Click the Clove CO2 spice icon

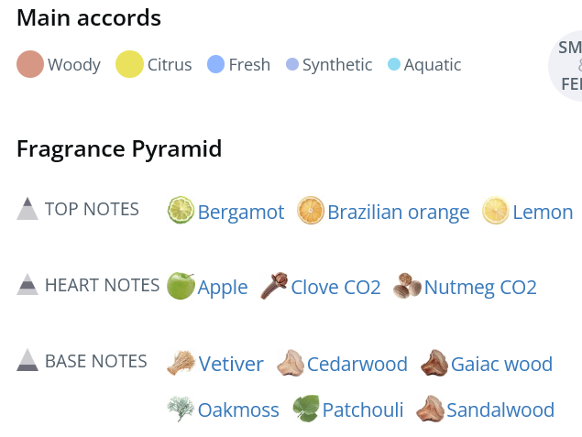pyautogui.click(x=274, y=286)
